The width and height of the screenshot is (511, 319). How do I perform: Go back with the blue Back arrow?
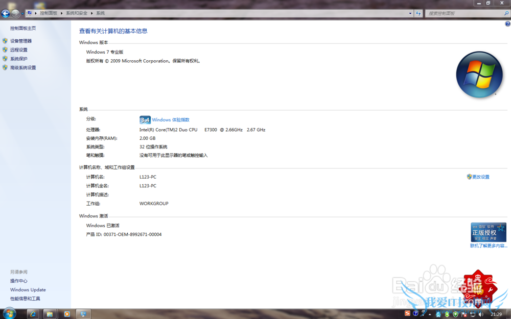pyautogui.click(x=6, y=13)
